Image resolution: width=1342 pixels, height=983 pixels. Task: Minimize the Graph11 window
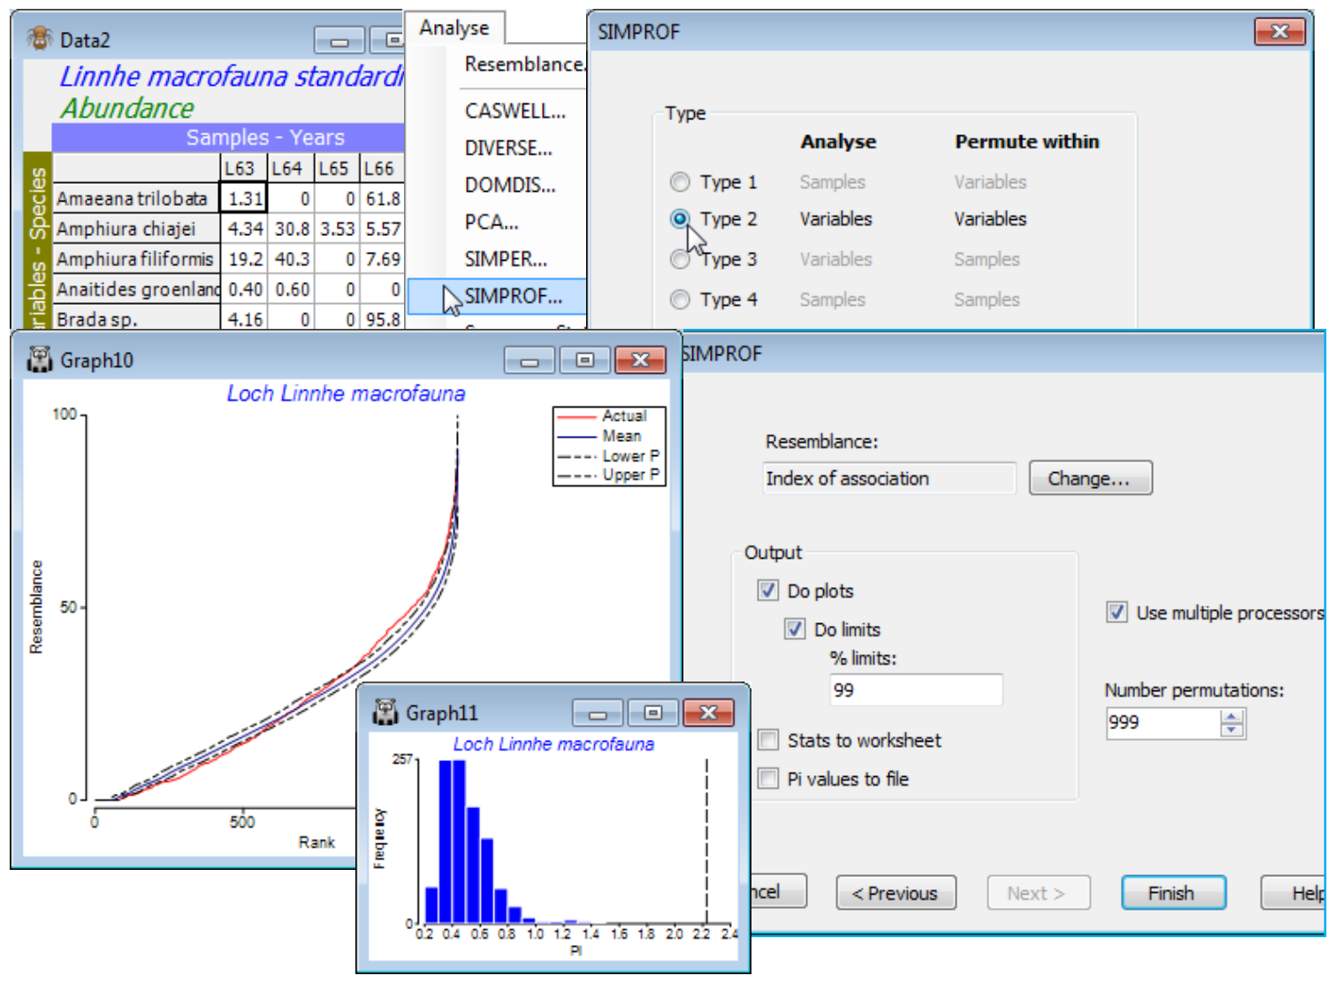tap(598, 712)
